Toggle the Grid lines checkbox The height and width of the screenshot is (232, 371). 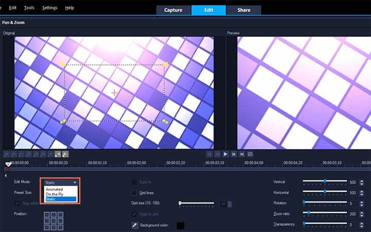coord(134,193)
